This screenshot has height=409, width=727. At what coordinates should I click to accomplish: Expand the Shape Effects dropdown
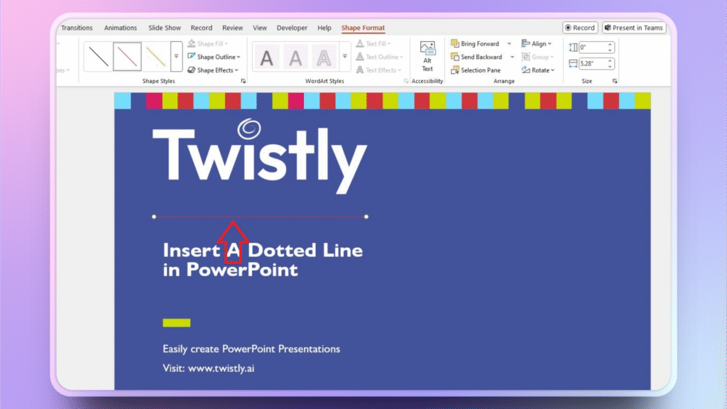(x=214, y=70)
